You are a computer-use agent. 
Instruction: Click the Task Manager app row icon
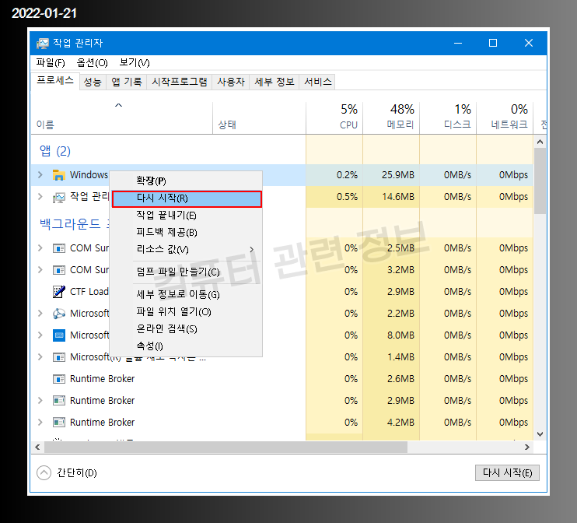tap(58, 197)
